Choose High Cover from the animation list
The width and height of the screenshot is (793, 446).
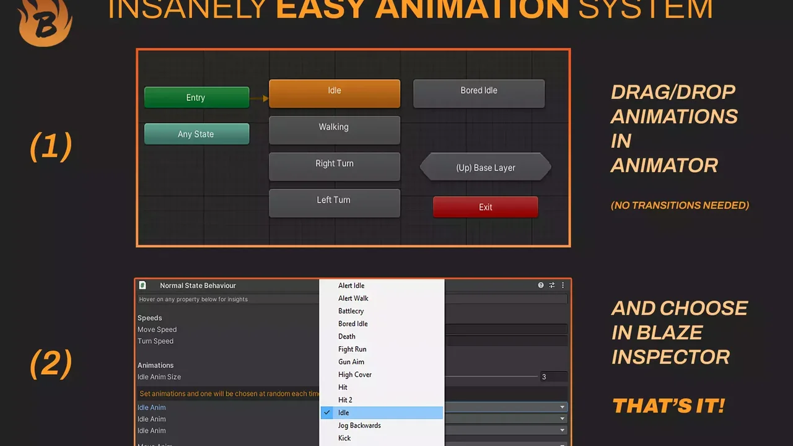pyautogui.click(x=382, y=374)
